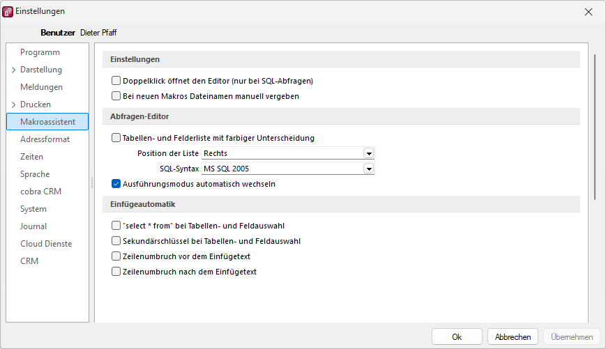Tick the "select * from" insert option
Viewport: 606px width, 349px height.
point(116,226)
